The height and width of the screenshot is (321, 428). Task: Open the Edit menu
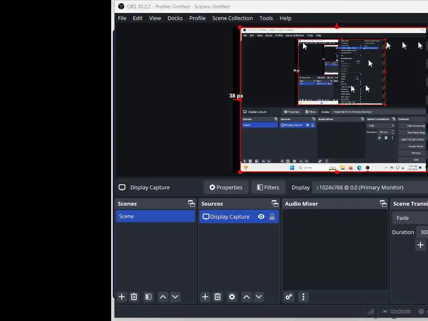click(x=138, y=18)
